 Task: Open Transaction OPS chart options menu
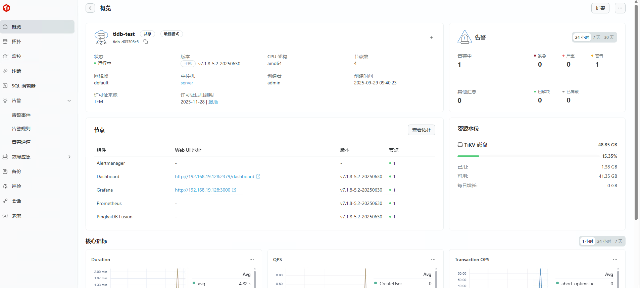pos(615,260)
